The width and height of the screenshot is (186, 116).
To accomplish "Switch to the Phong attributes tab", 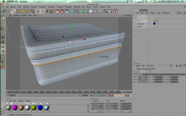I will (148, 72).
